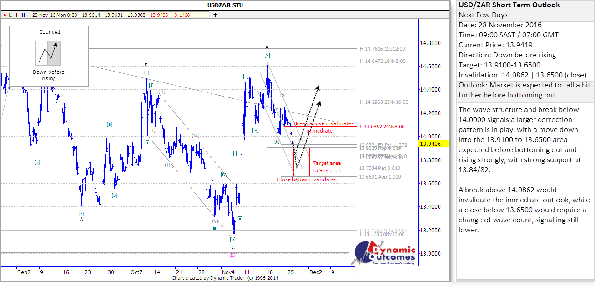Select the 'H 14.6472 18Nv8:00' high label
This screenshot has width=595, height=287.
[382, 61]
